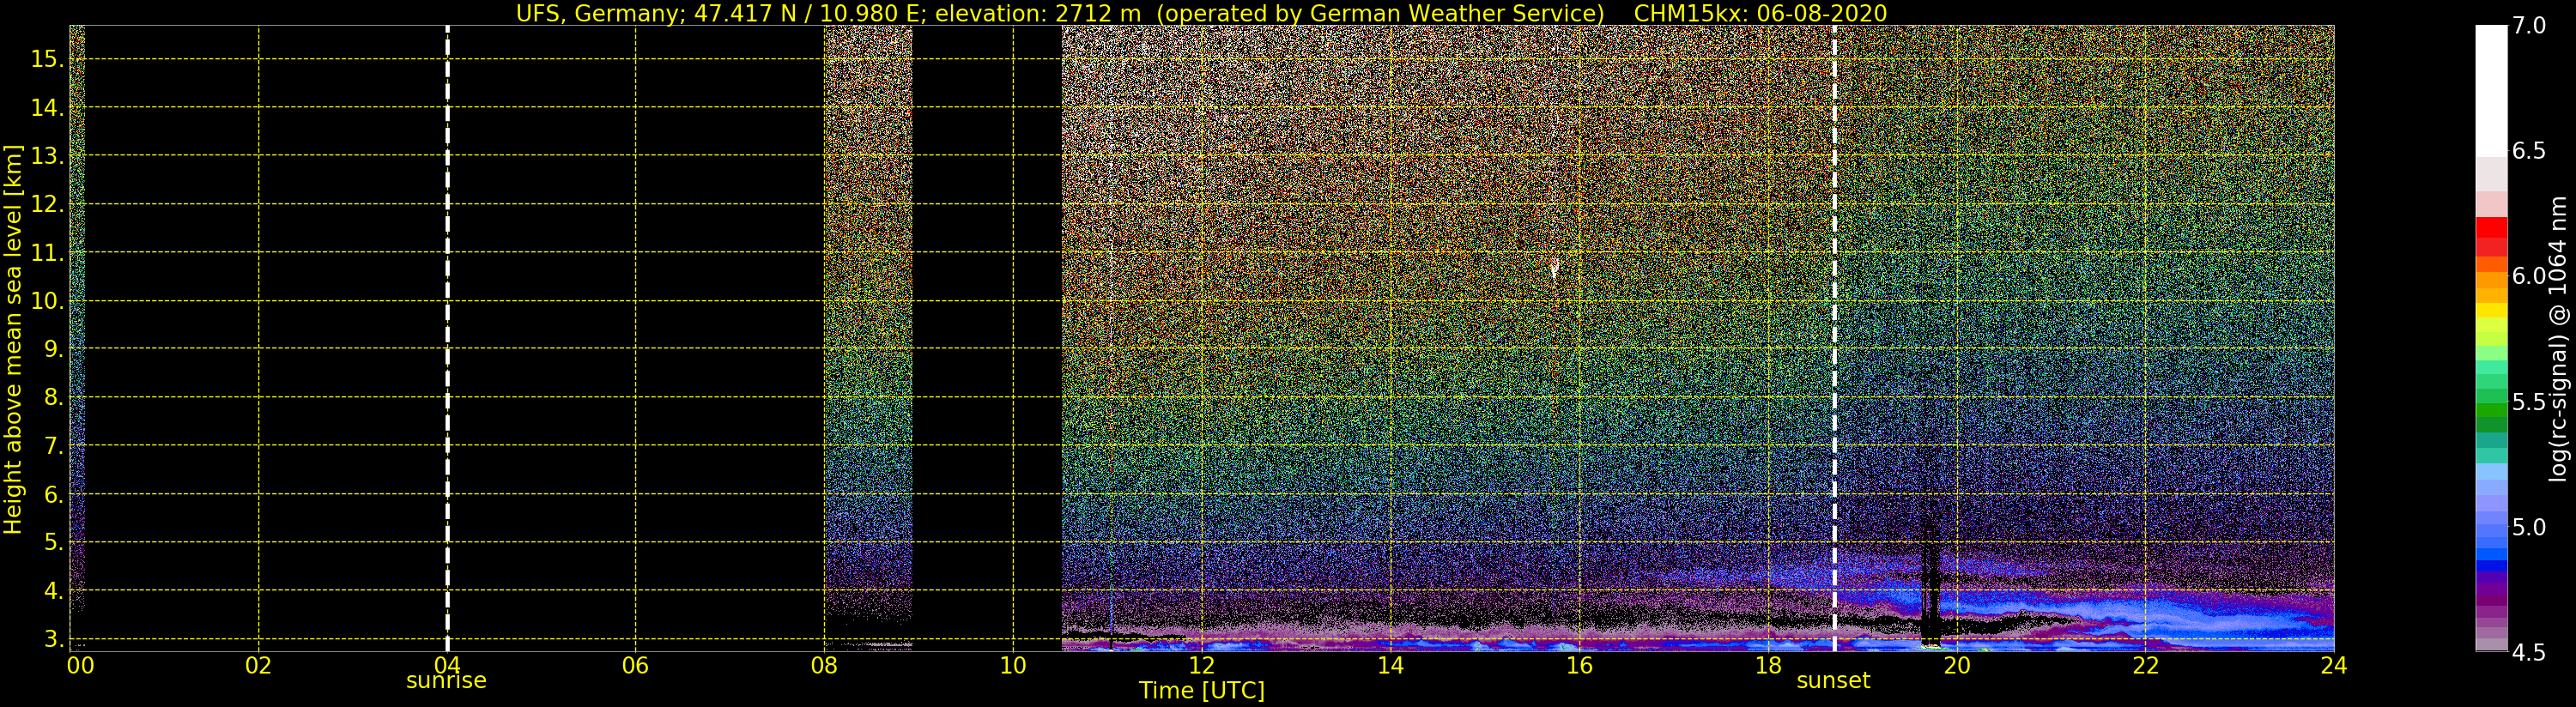Click the '02' time axis tick label
The height and width of the screenshot is (707, 2576).
click(x=258, y=665)
